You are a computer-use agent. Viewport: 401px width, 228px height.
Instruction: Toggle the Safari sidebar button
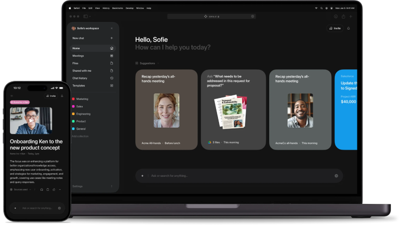pyautogui.click(x=85, y=17)
